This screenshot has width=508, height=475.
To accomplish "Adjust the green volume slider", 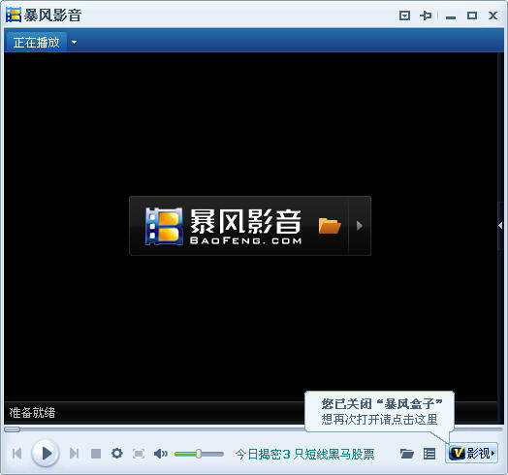I will coord(199,454).
